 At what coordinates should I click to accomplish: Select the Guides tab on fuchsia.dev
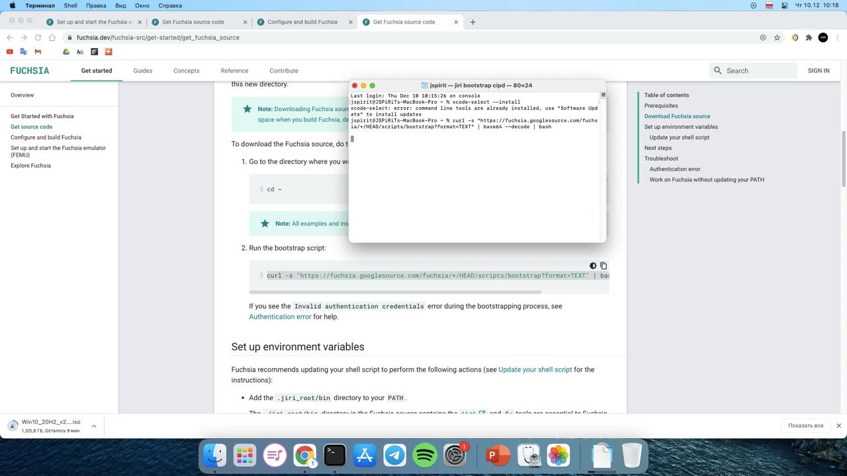click(x=142, y=71)
